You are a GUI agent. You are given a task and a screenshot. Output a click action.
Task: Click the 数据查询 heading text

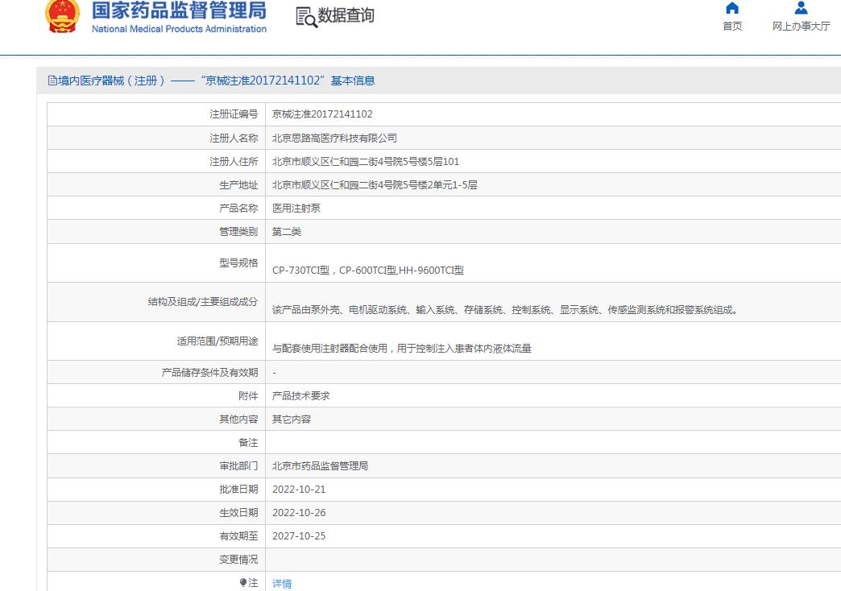[346, 15]
